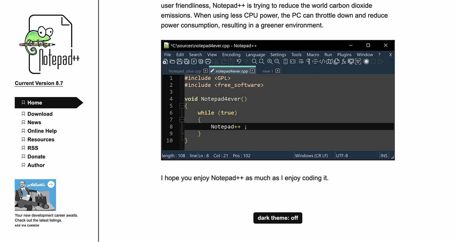
Task: Click the Windows (CR LF) status entry
Action: [x=311, y=156]
